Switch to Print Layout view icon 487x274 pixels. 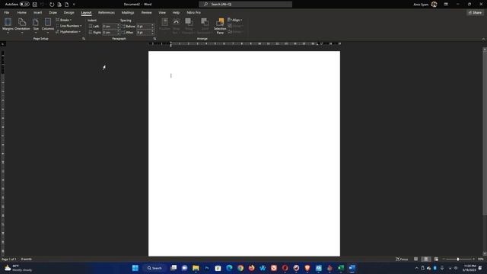click(426, 259)
